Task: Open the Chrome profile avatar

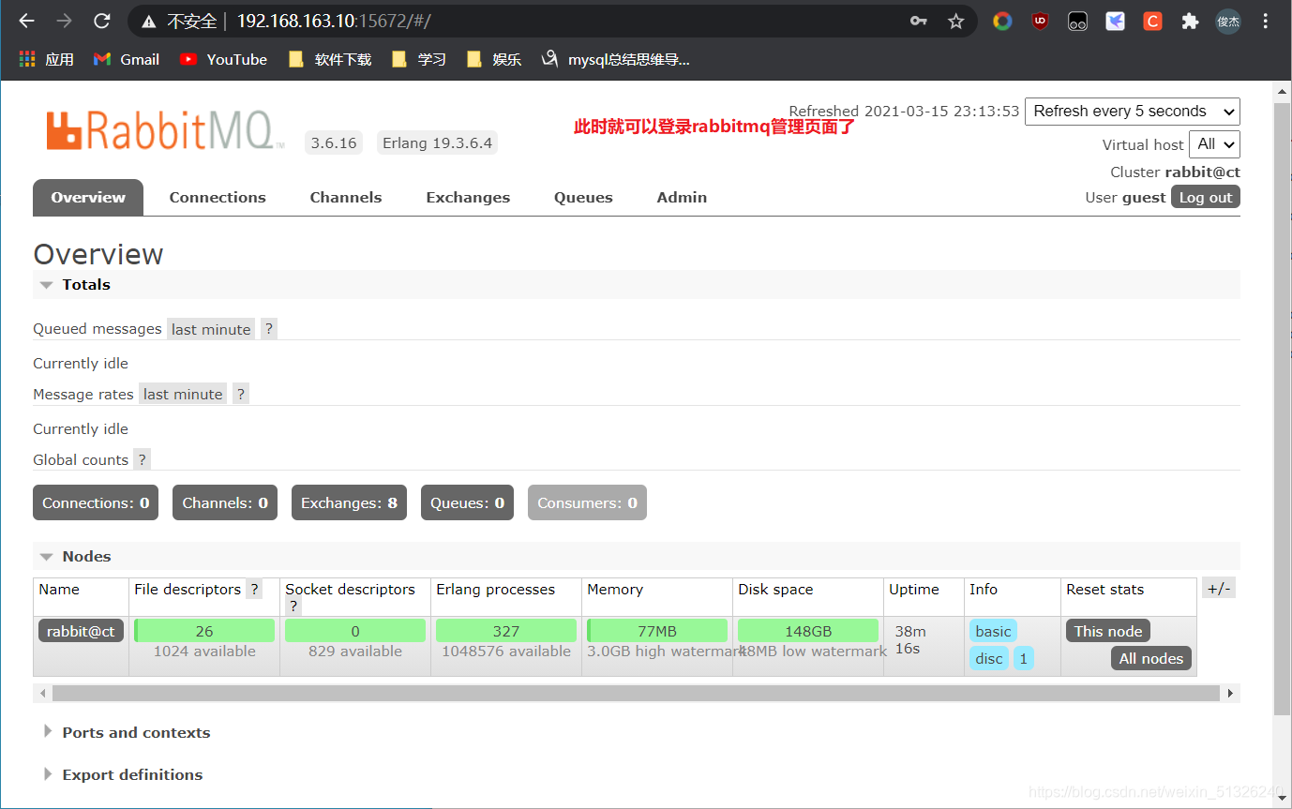Action: click(x=1228, y=21)
